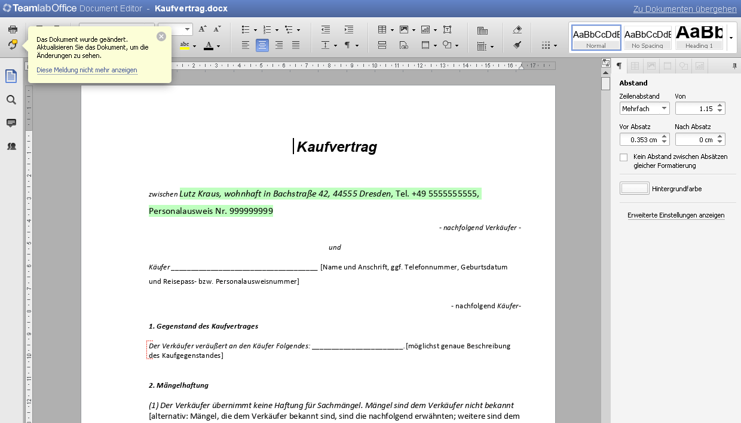Switch to header settings tab
This screenshot has height=423, width=741.
[x=667, y=66]
